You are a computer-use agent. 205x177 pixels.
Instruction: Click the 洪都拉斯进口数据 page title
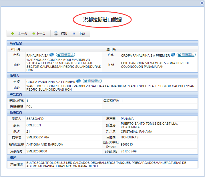[x=102, y=20]
